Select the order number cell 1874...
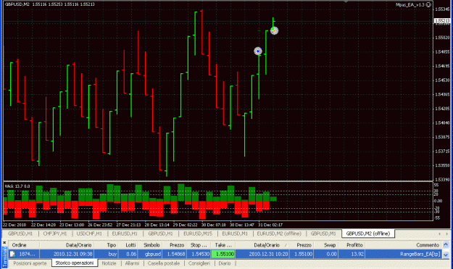453x269 pixels. coord(27,254)
